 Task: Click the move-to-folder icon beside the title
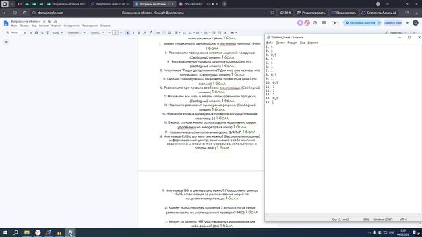point(50,22)
